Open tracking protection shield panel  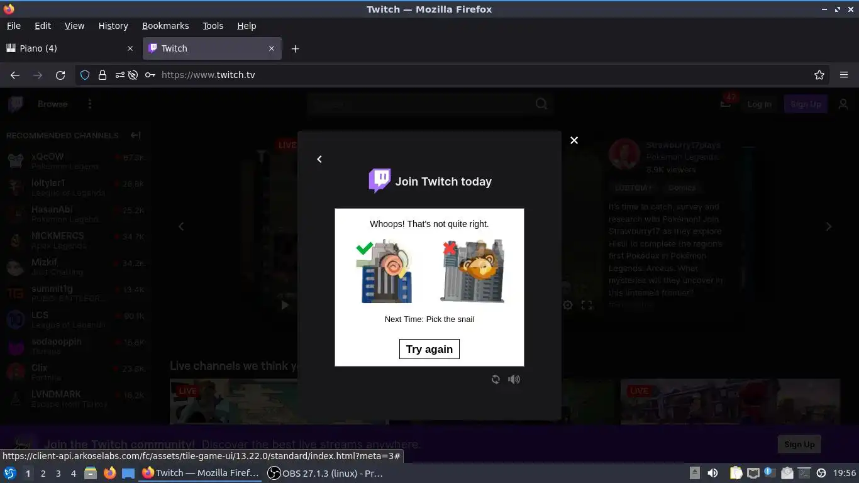click(x=85, y=75)
